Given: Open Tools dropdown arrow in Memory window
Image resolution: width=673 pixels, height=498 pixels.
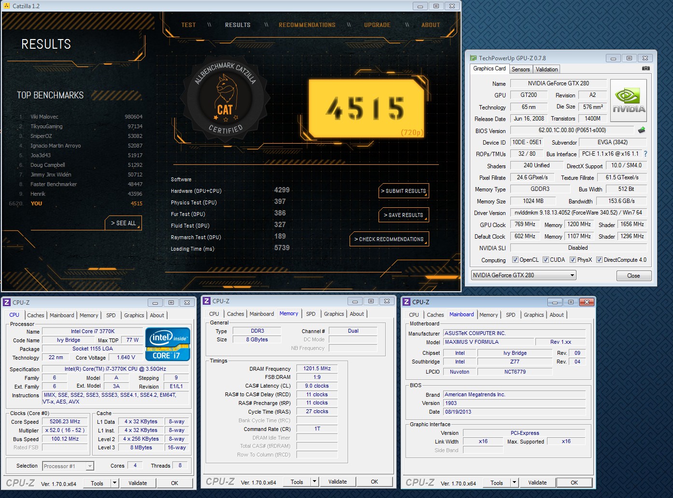Looking at the screenshot, I should point(314,481).
